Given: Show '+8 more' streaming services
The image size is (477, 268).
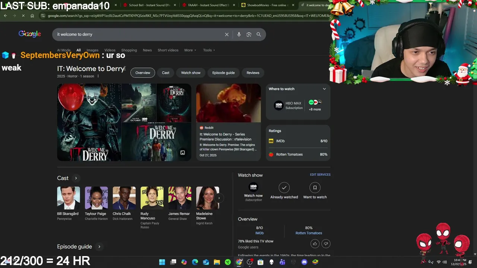Looking at the screenshot, I should 315,109.
